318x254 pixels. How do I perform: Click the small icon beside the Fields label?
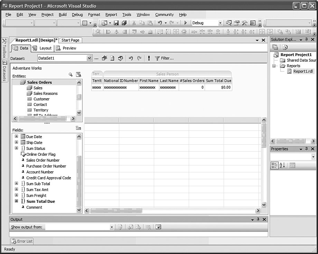(x=78, y=128)
